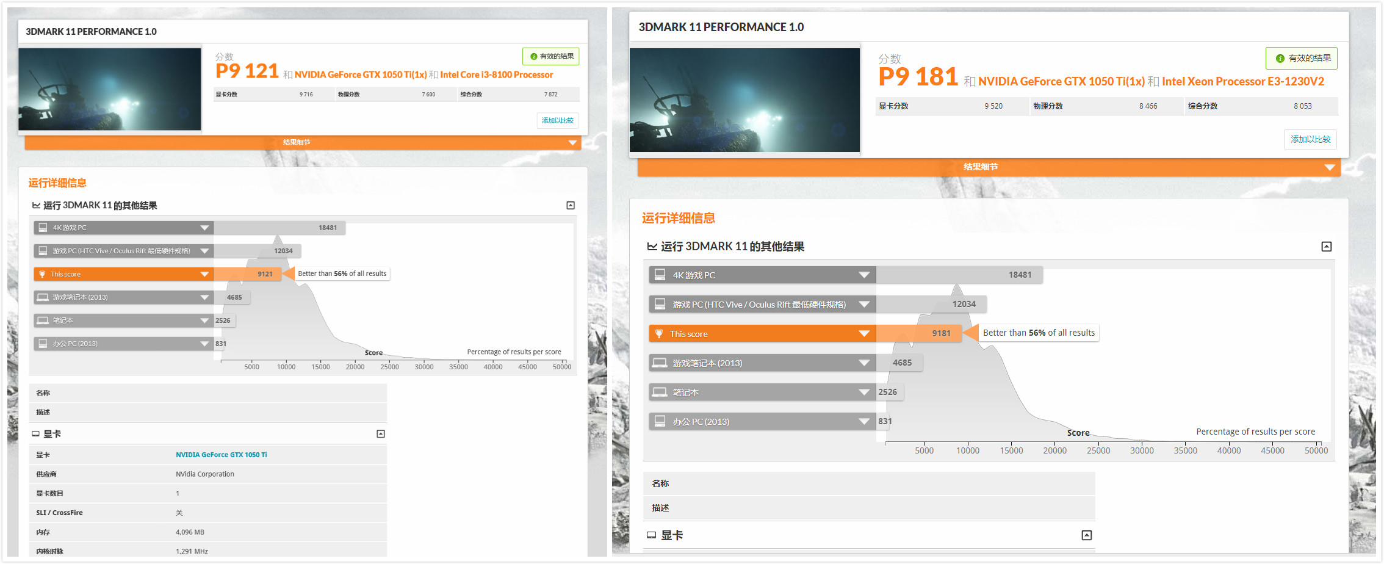Open the NVIDIA GeForce GTX 1050 Ti link
The image size is (1384, 564).
pyautogui.click(x=222, y=454)
